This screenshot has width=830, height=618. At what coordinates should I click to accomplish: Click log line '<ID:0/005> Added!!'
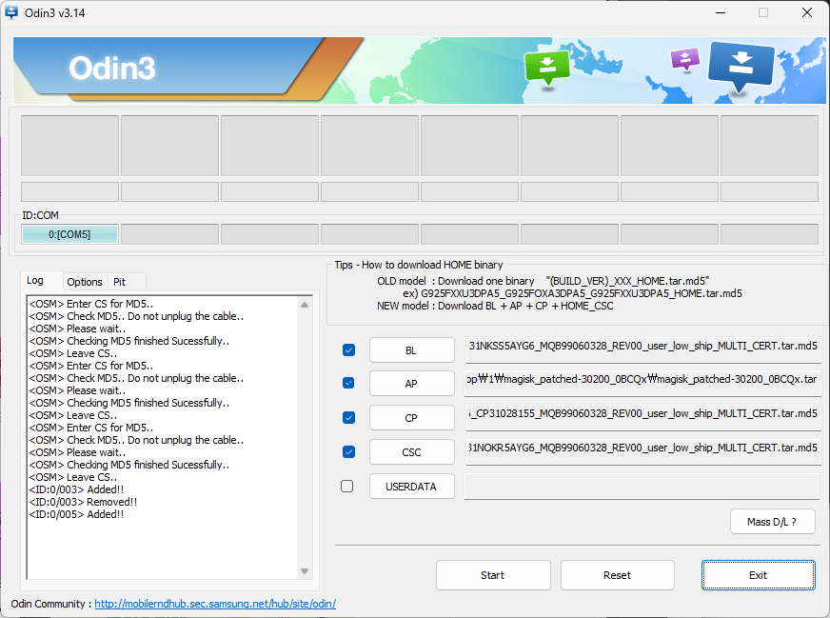pos(76,514)
